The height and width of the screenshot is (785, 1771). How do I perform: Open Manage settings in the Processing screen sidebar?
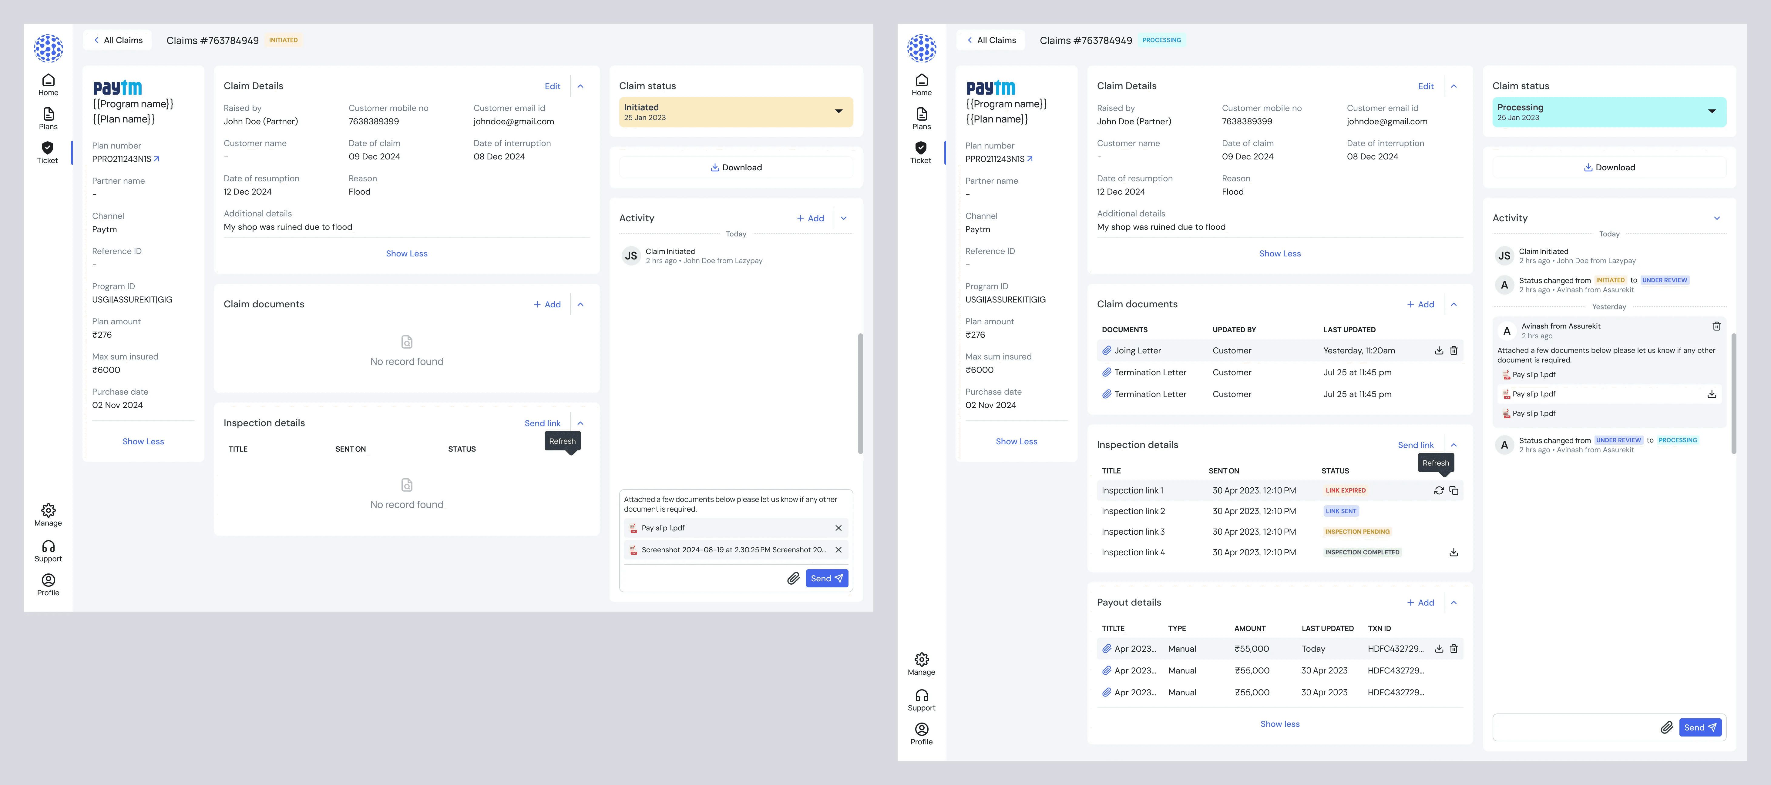click(x=921, y=664)
